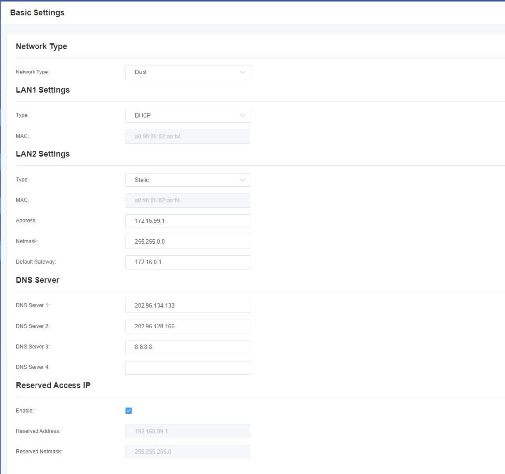Click the LAN1 MAC address field
The width and height of the screenshot is (505, 474).
click(x=187, y=137)
